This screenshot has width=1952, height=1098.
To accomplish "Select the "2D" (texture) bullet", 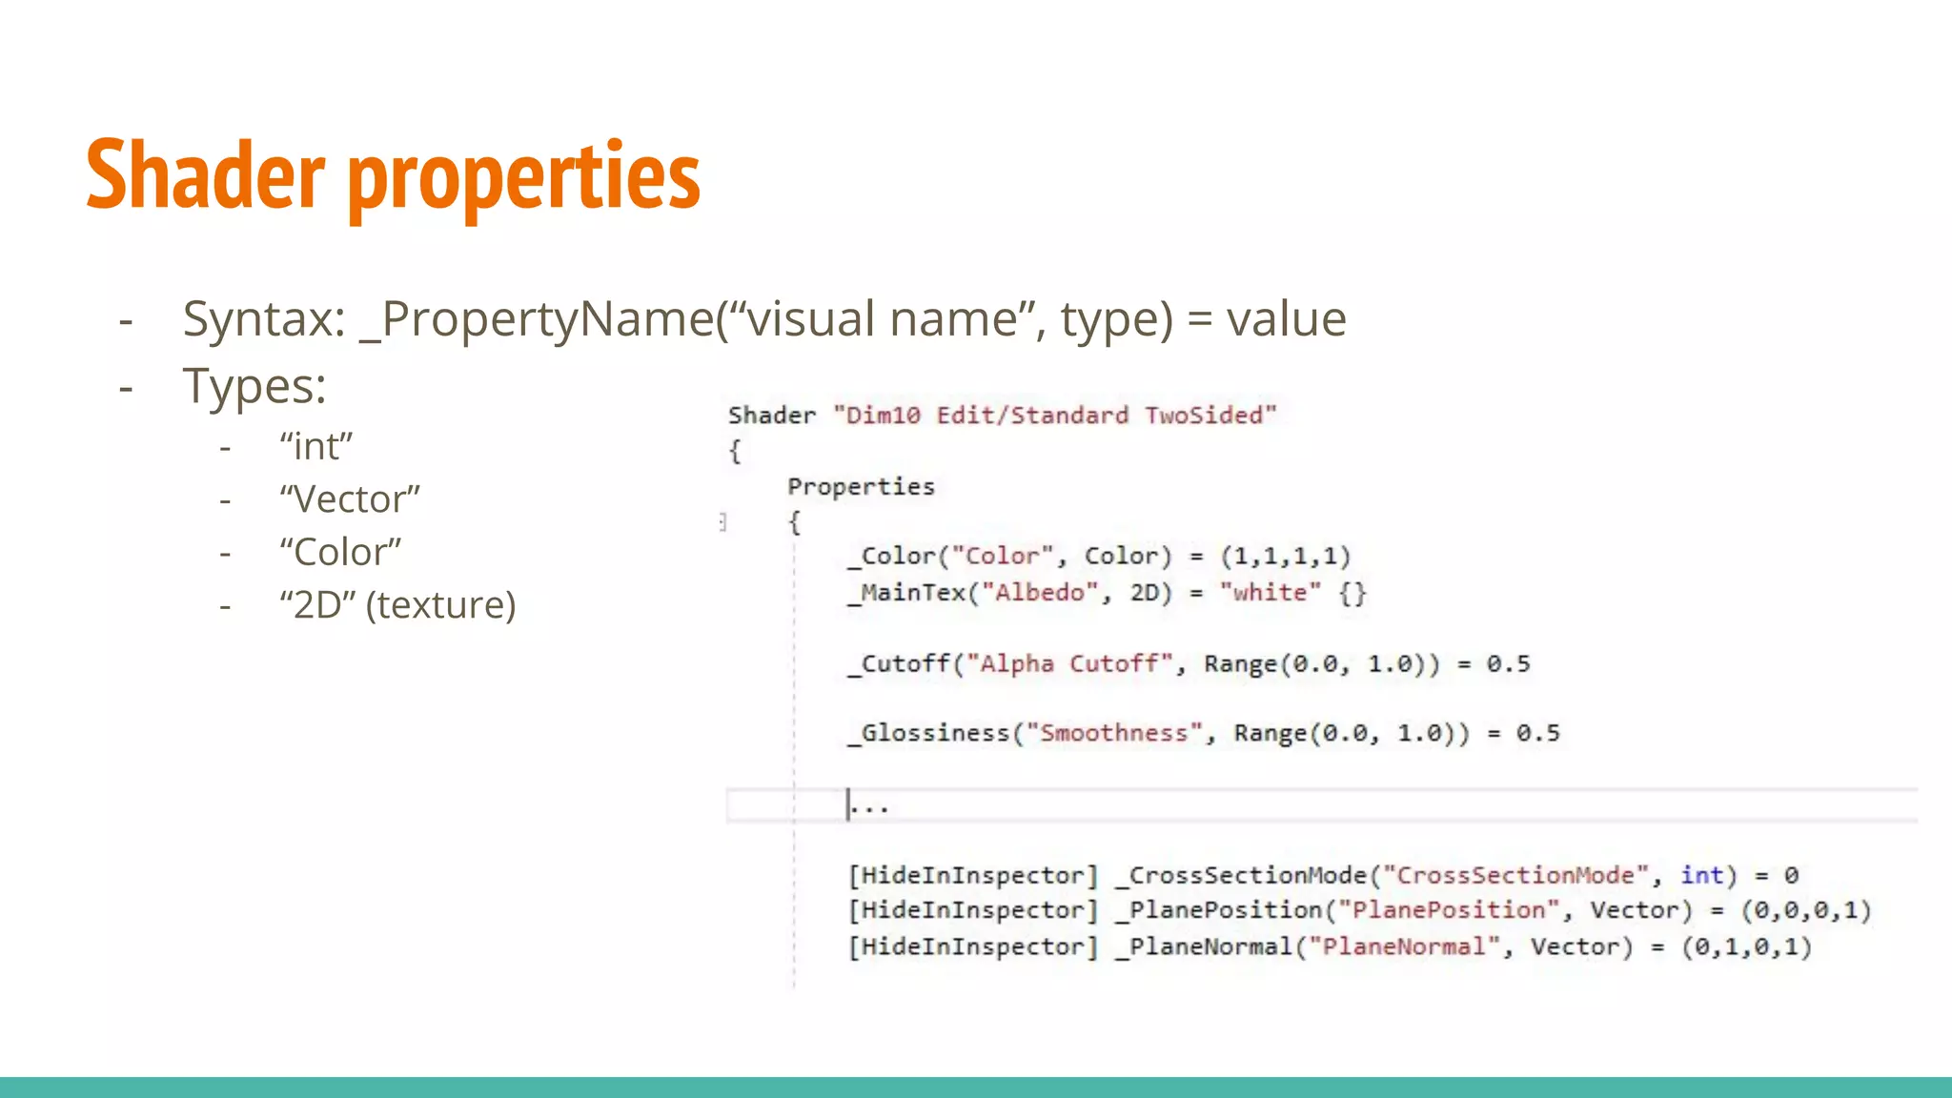I will [x=397, y=605].
